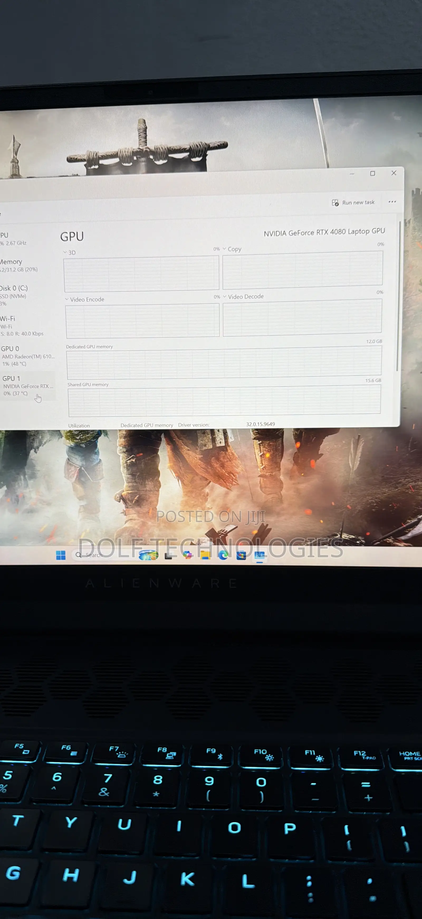Open the Video Encode graph dropdown
This screenshot has width=422, height=919.
(67, 299)
